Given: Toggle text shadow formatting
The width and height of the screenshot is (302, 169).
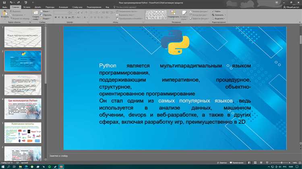Looking at the screenshot, I should click(x=66, y=18).
